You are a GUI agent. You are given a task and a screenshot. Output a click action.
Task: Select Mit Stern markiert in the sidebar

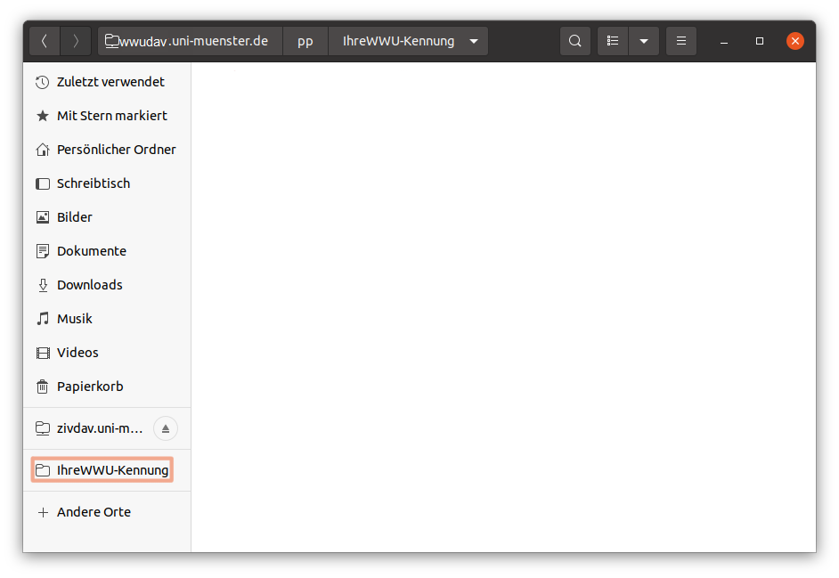click(x=111, y=116)
